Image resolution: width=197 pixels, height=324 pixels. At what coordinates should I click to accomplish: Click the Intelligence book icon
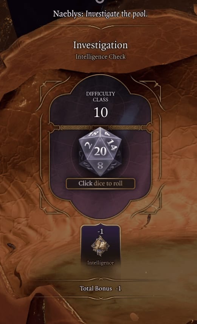tap(100, 247)
